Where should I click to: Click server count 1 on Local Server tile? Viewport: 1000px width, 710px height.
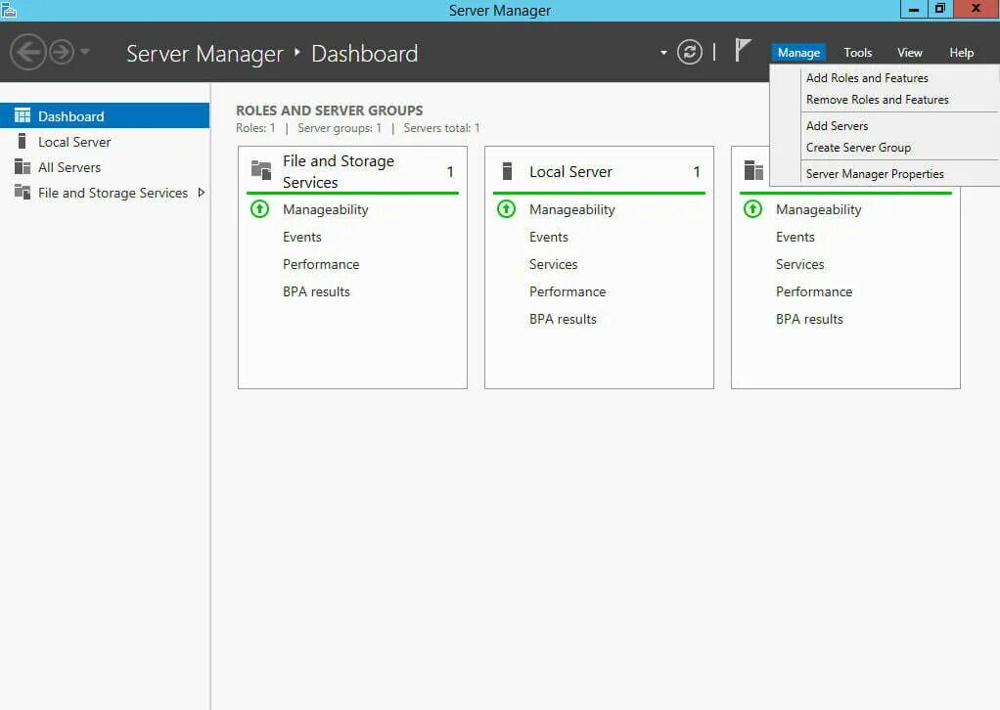click(697, 172)
